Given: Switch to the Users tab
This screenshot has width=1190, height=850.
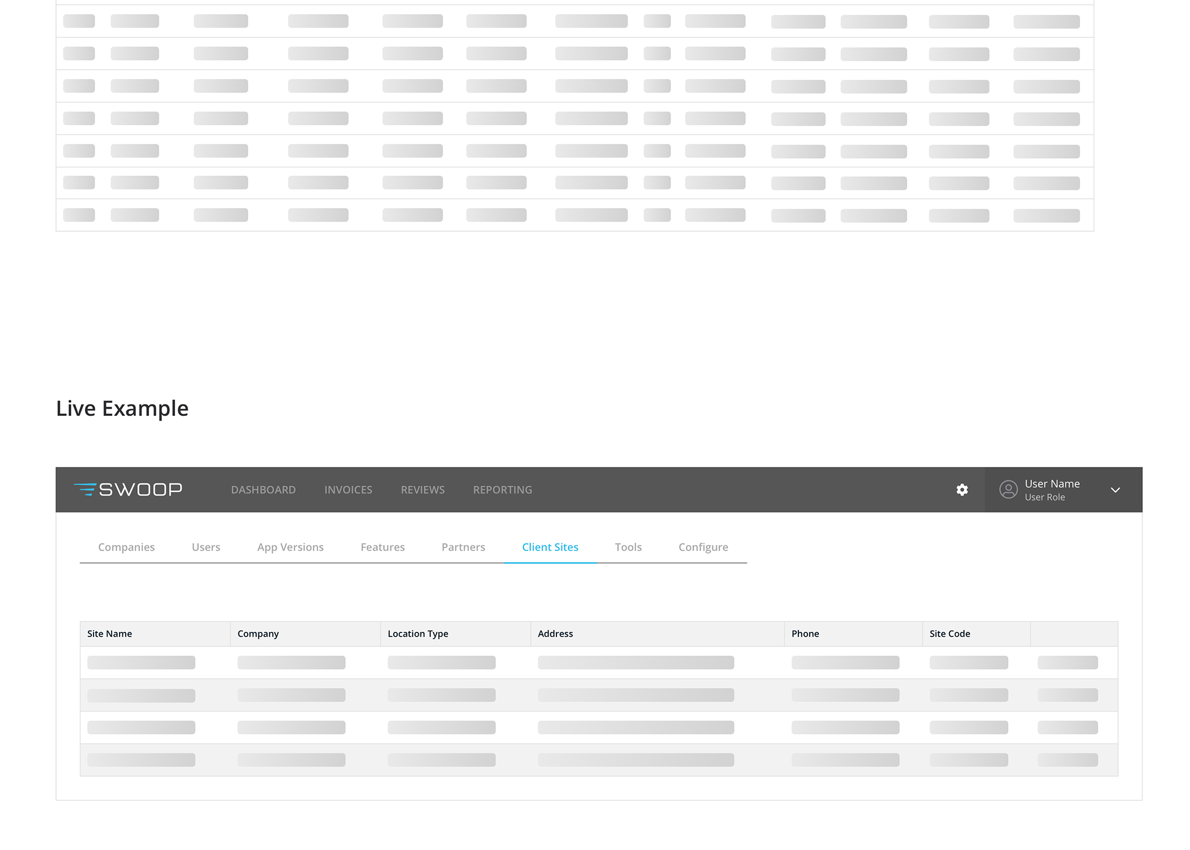Looking at the screenshot, I should tap(206, 547).
